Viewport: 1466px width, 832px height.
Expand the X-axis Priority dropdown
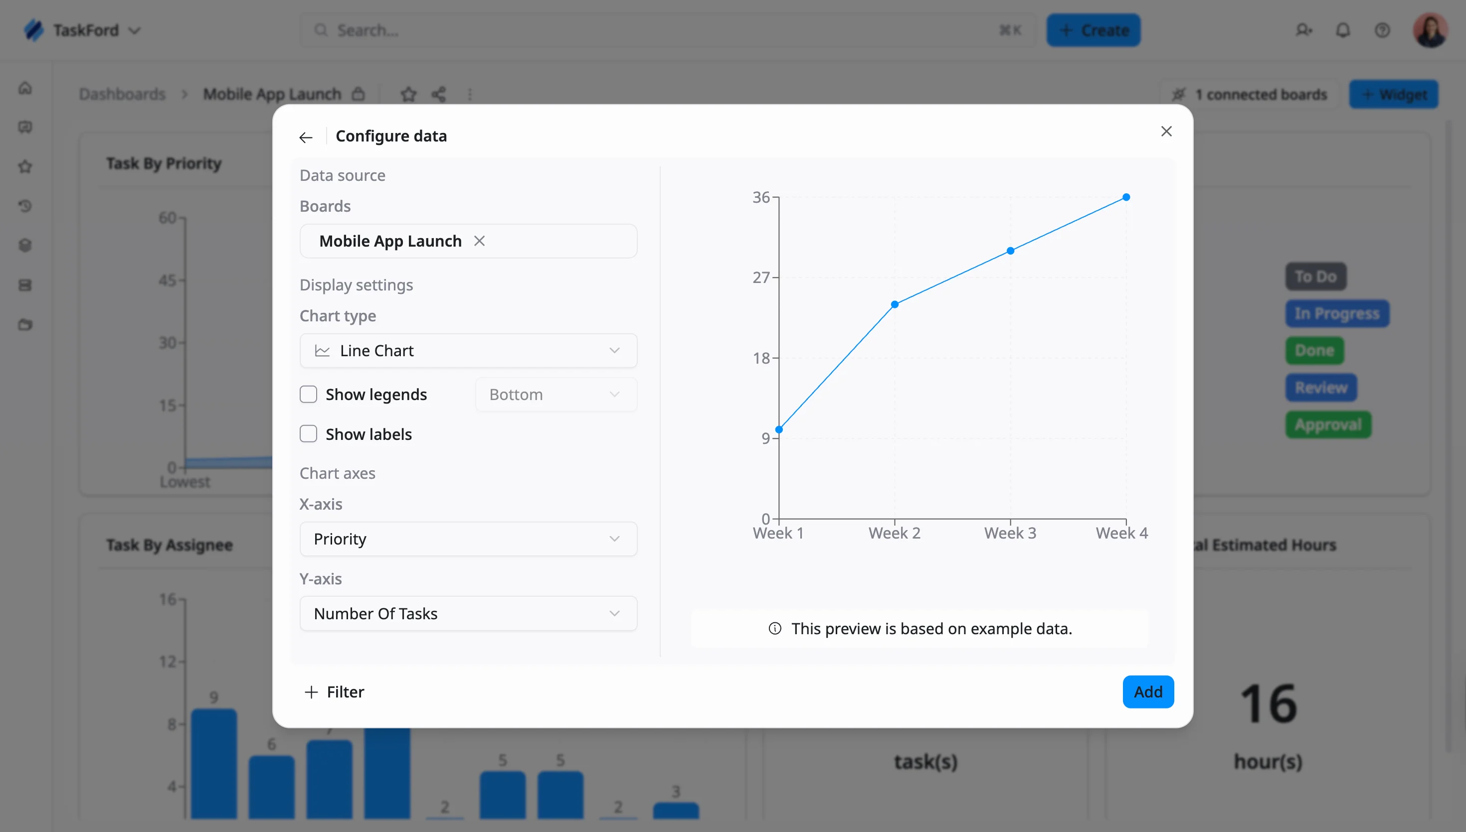coord(468,539)
